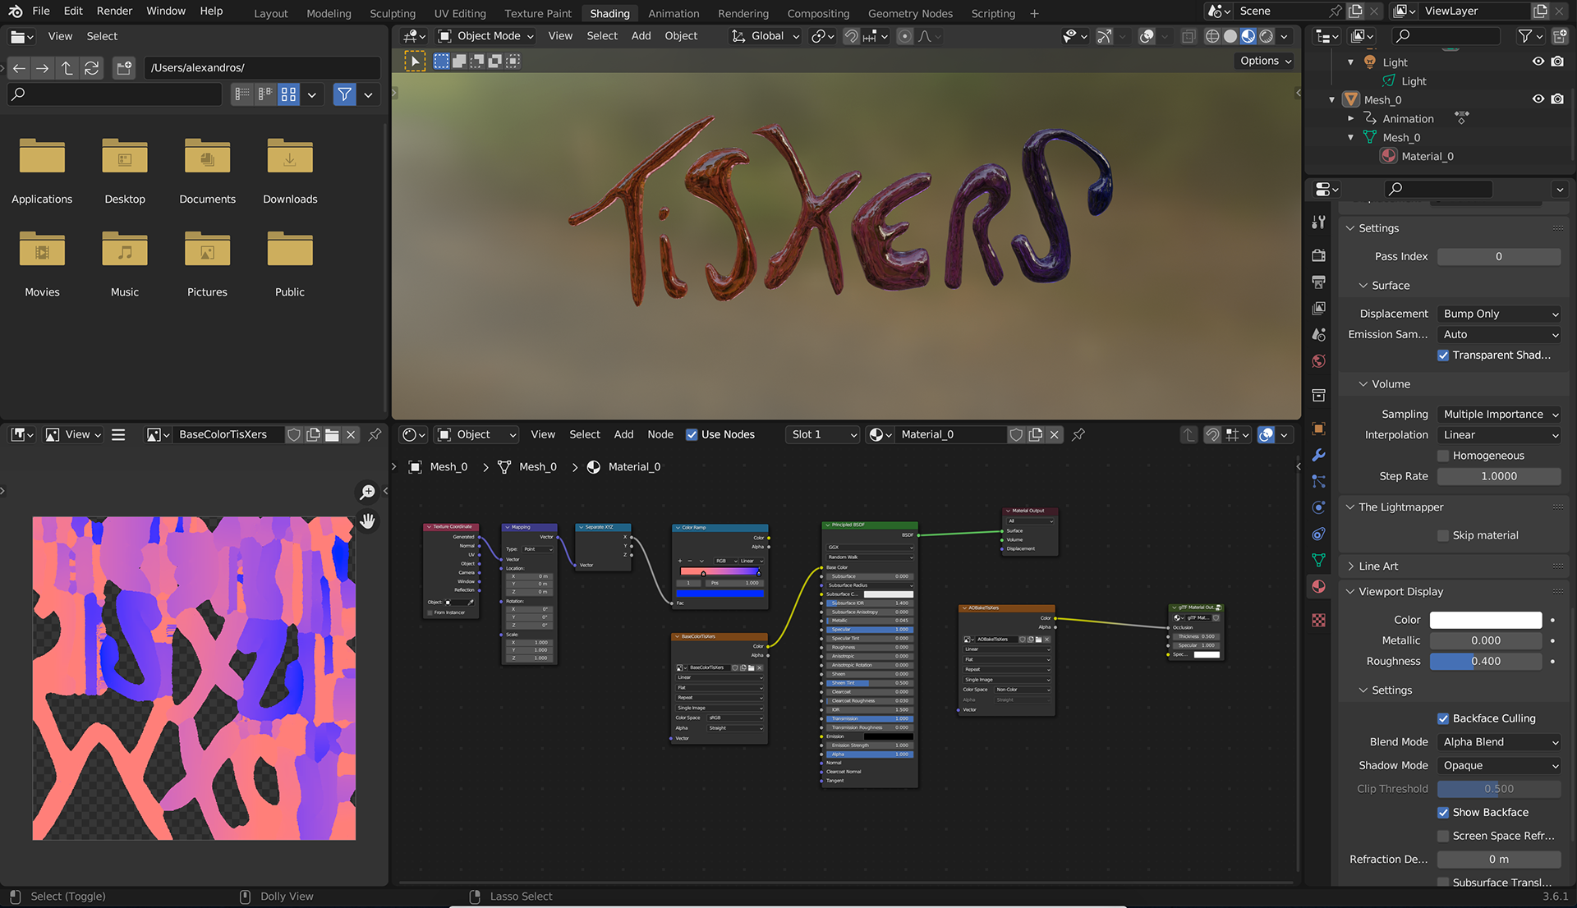Open the Material properties tab icon
Screen dimensions: 1577x908
[1318, 587]
